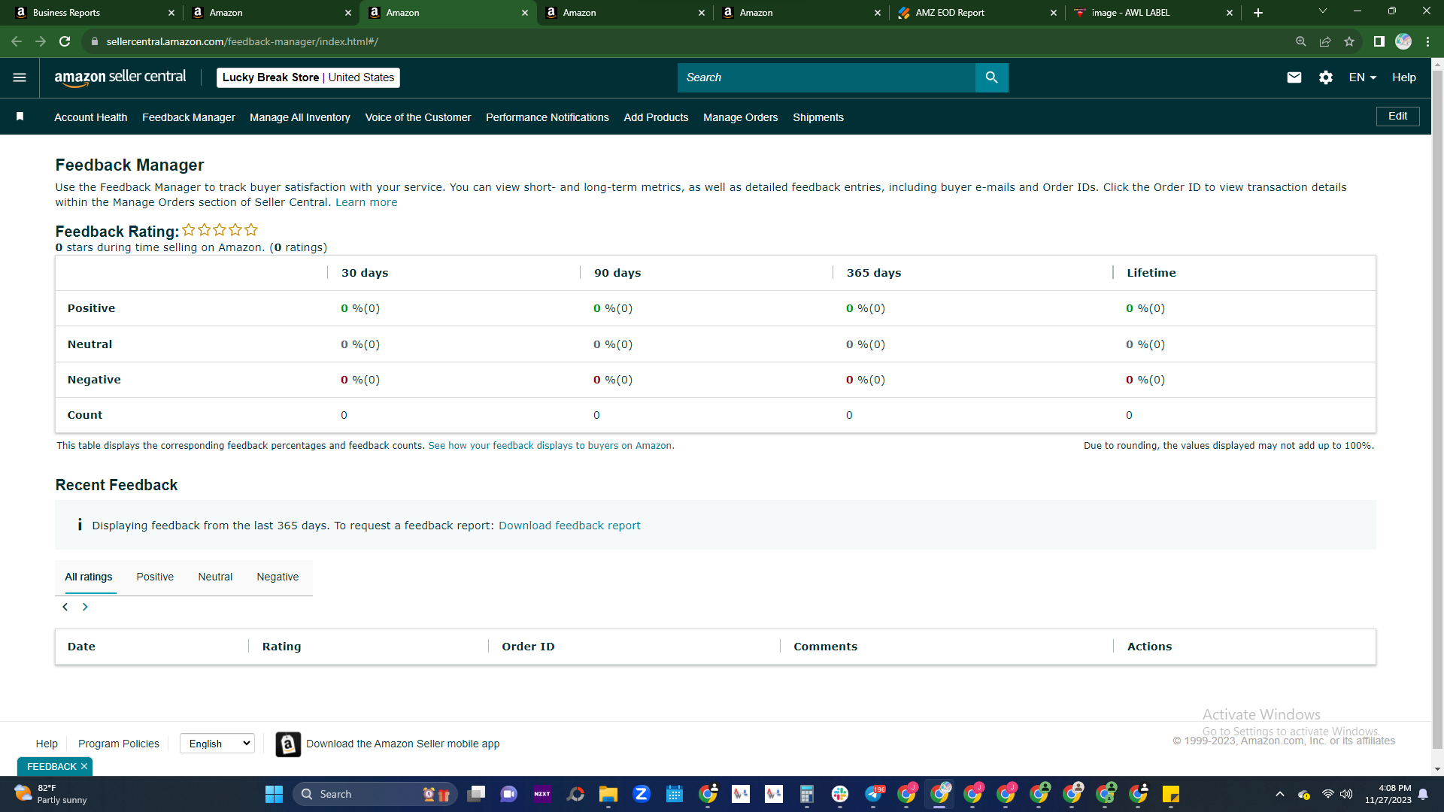
Task: Select the Negative feedback tab
Action: (x=278, y=577)
